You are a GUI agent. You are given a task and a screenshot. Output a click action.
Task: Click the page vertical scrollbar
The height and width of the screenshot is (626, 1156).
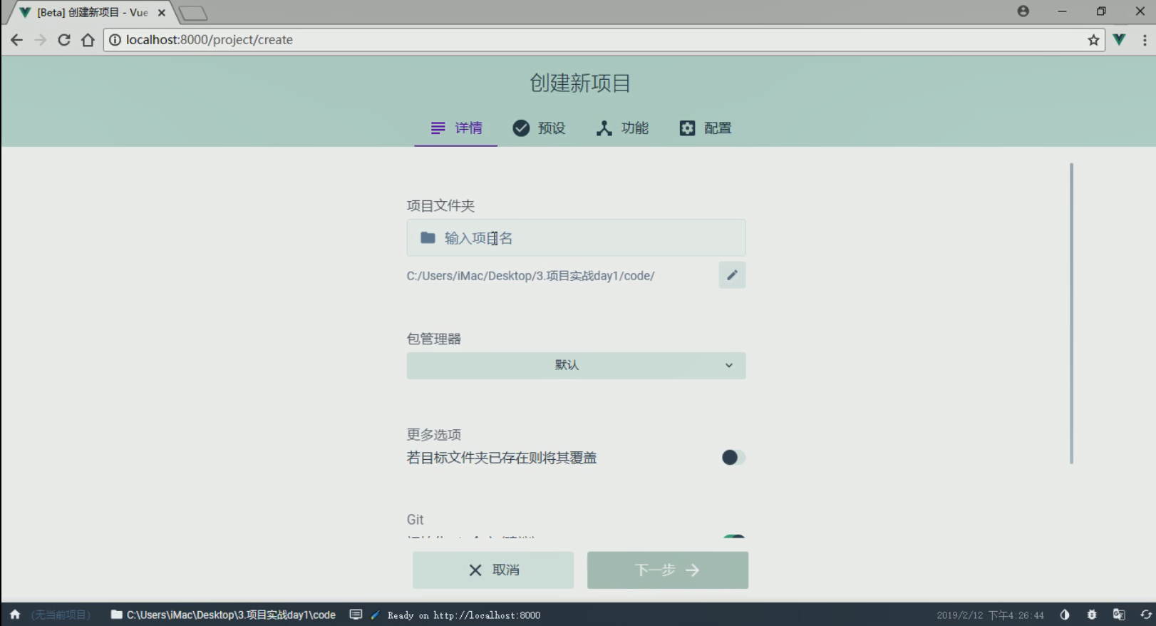point(1071,314)
